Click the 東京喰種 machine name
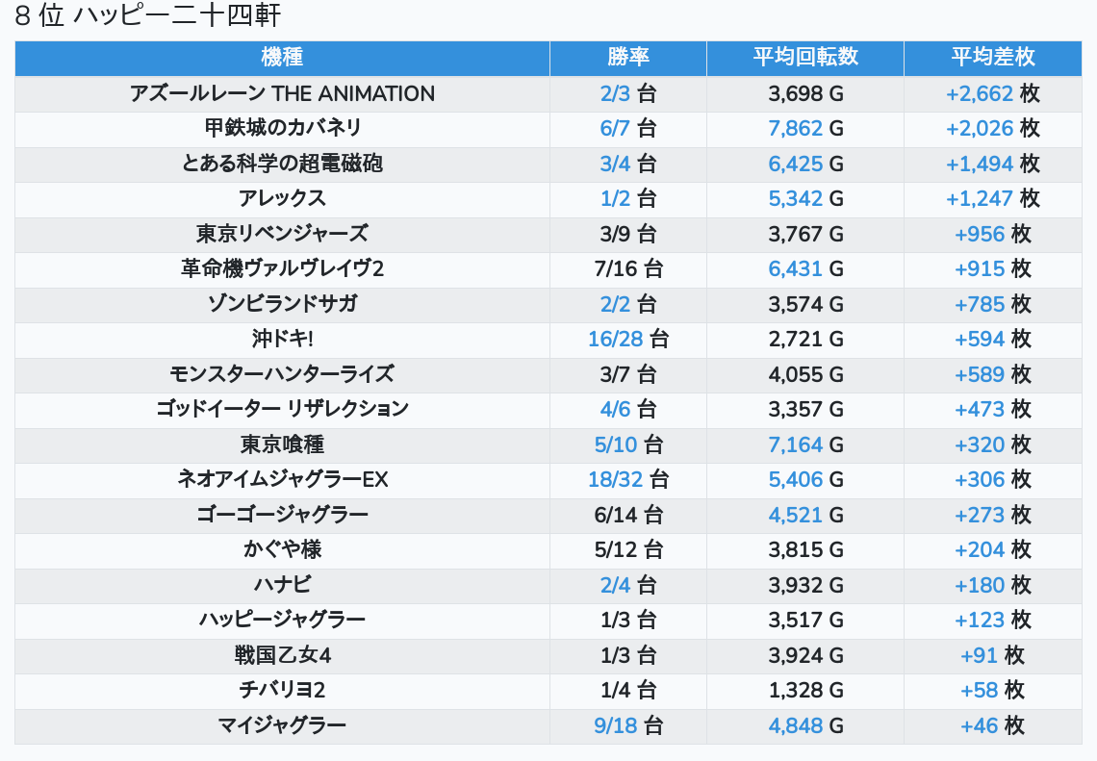1097x761 pixels. point(282,444)
